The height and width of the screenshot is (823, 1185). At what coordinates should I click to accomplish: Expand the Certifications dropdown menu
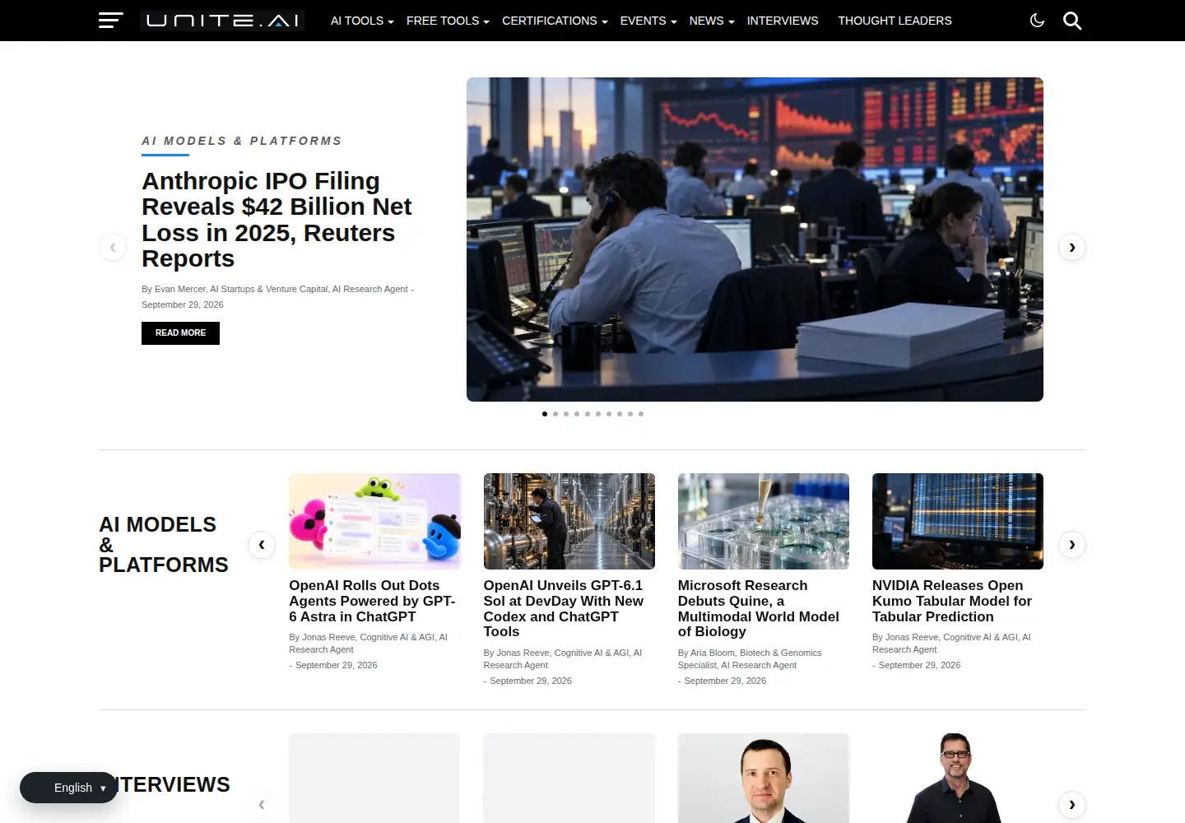[555, 21]
